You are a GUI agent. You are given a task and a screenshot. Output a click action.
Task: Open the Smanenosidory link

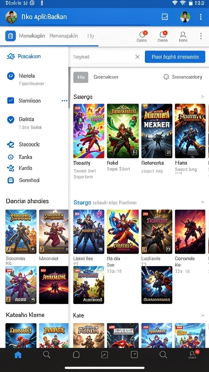tap(187, 77)
